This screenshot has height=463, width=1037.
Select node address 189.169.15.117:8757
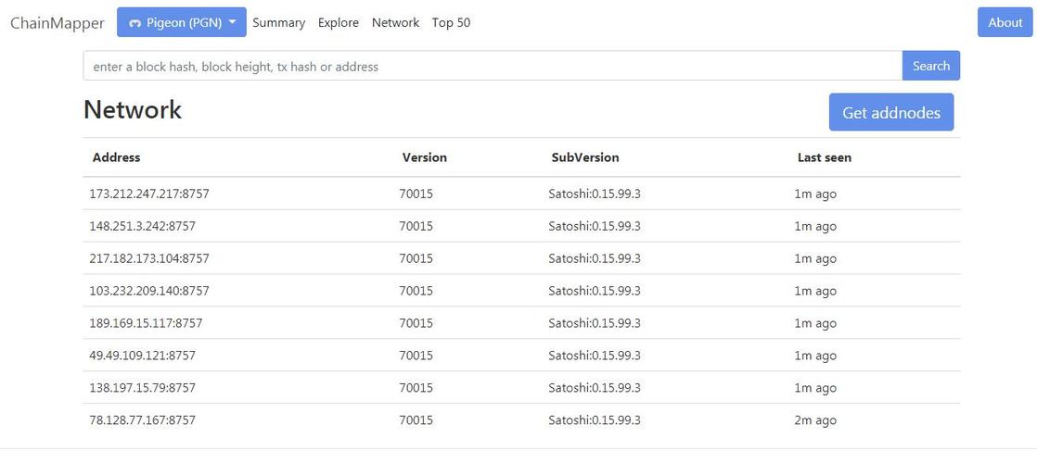coord(146,323)
